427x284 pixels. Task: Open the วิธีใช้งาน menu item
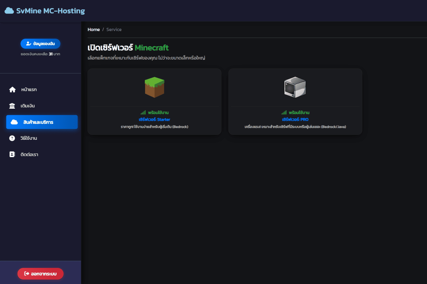click(29, 138)
